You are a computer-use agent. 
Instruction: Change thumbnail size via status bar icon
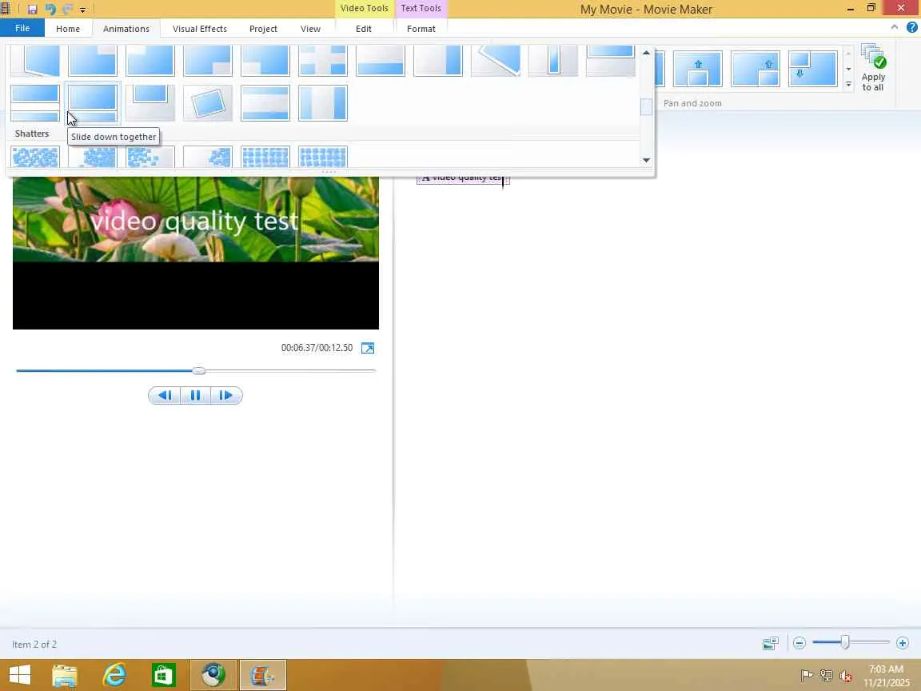click(x=770, y=643)
